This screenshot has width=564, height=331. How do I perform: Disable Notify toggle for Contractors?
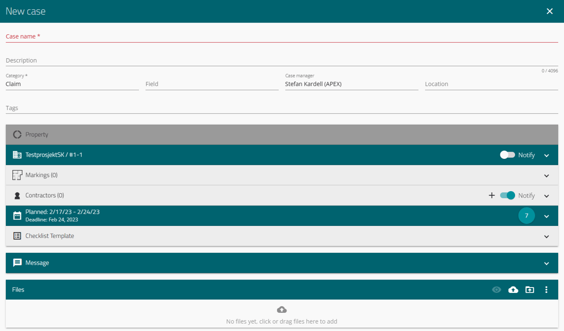[x=507, y=196]
